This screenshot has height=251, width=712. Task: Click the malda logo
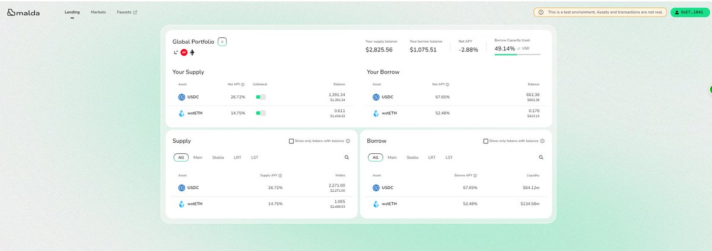click(24, 12)
